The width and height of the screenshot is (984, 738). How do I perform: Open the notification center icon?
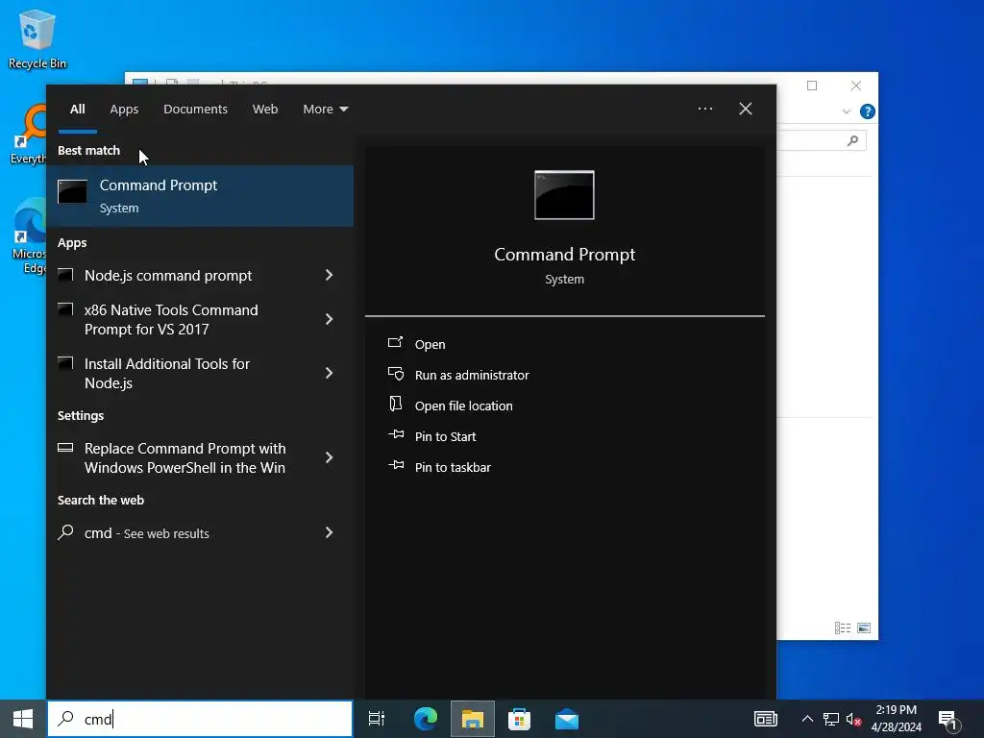(x=947, y=719)
